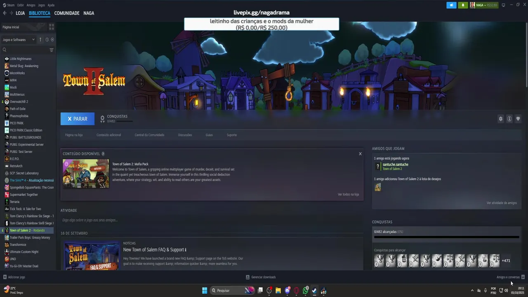Image resolution: width=528 pixels, height=297 pixels.
Task: Switch to BIBLIOTECA tab
Action: click(40, 13)
